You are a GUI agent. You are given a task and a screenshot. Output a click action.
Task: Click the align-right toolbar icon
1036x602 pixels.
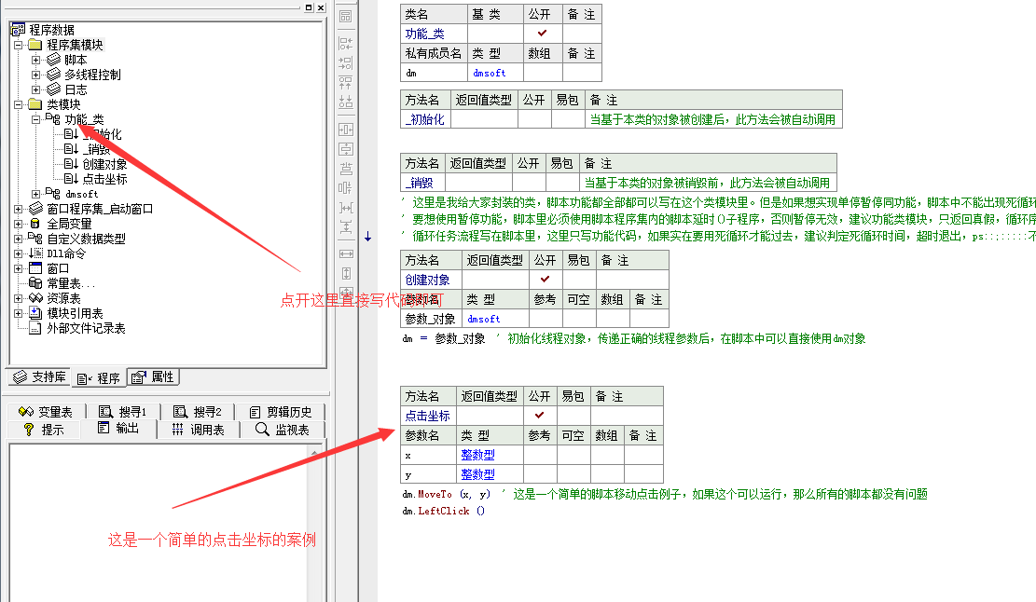(x=346, y=63)
